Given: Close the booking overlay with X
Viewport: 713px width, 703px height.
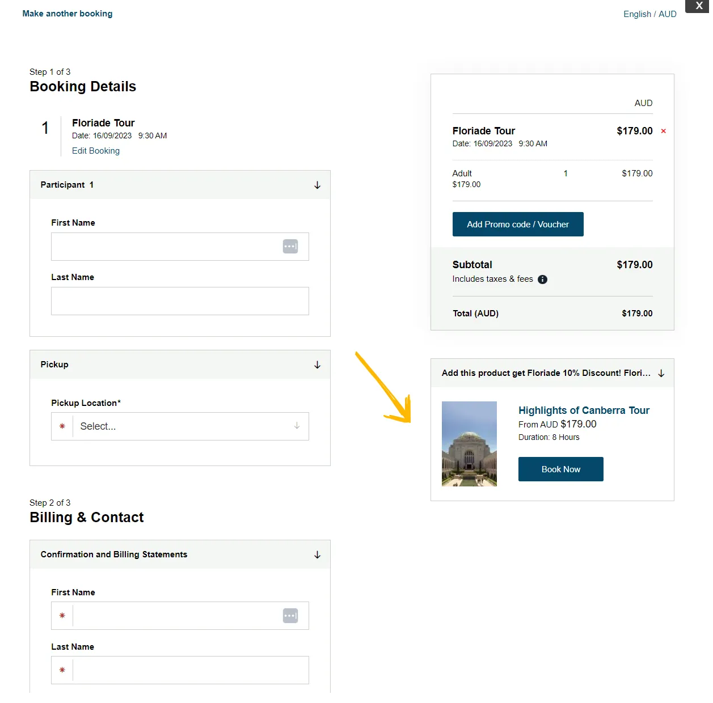Looking at the screenshot, I should click(699, 6).
